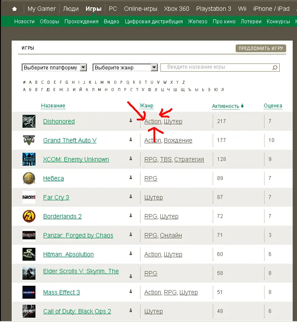Viewport: 297px width, 322px height.
Task: Open Железо menu item
Action: (x=198, y=21)
